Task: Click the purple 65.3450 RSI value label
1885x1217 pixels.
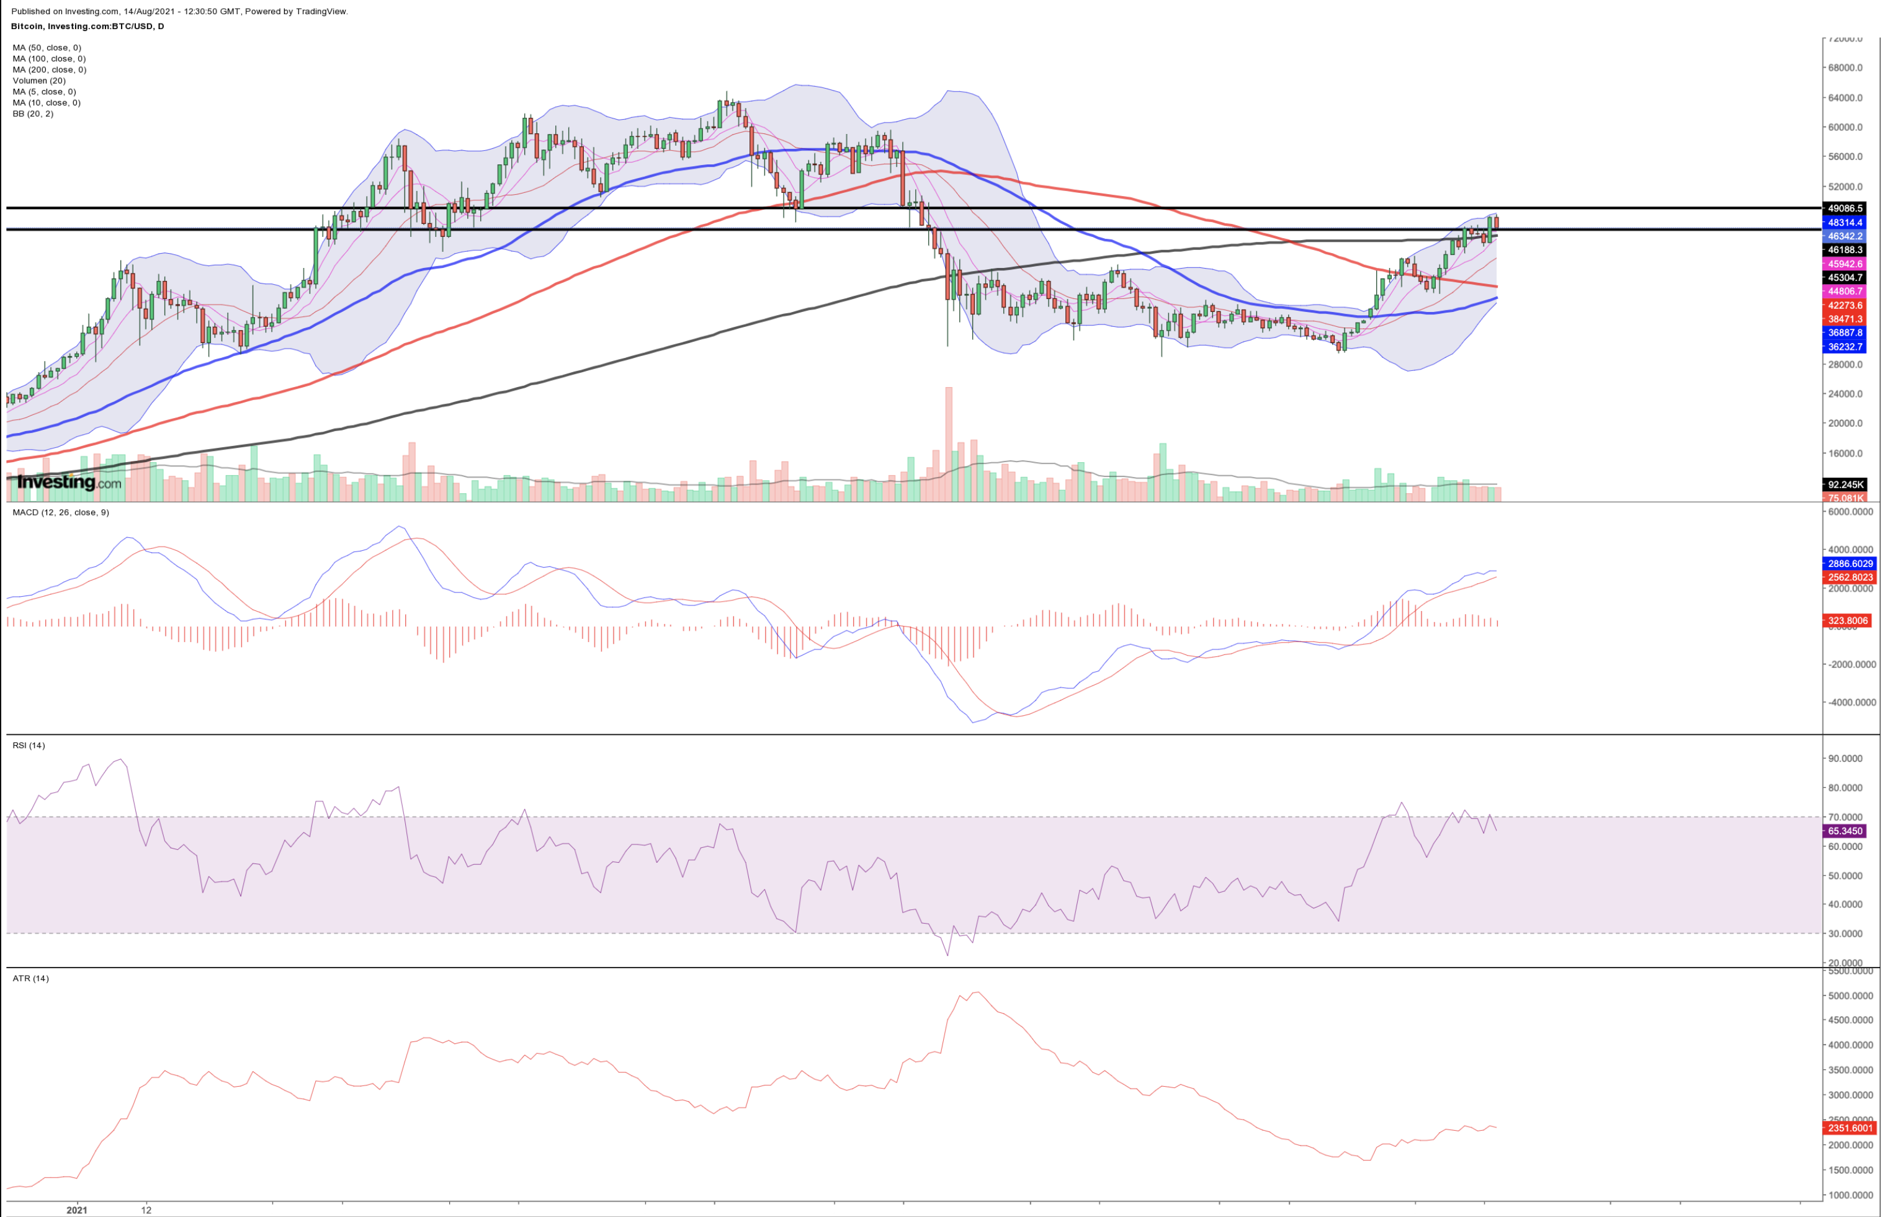Action: (x=1845, y=831)
